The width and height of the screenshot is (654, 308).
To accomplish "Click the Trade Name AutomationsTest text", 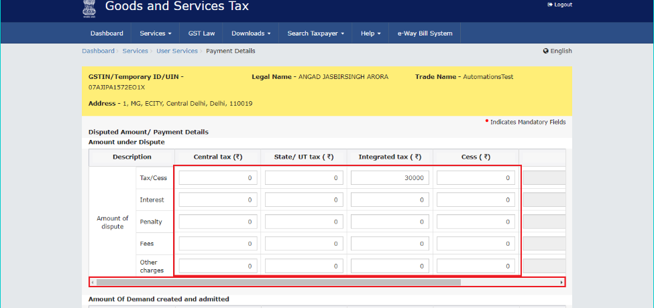I will click(x=464, y=77).
